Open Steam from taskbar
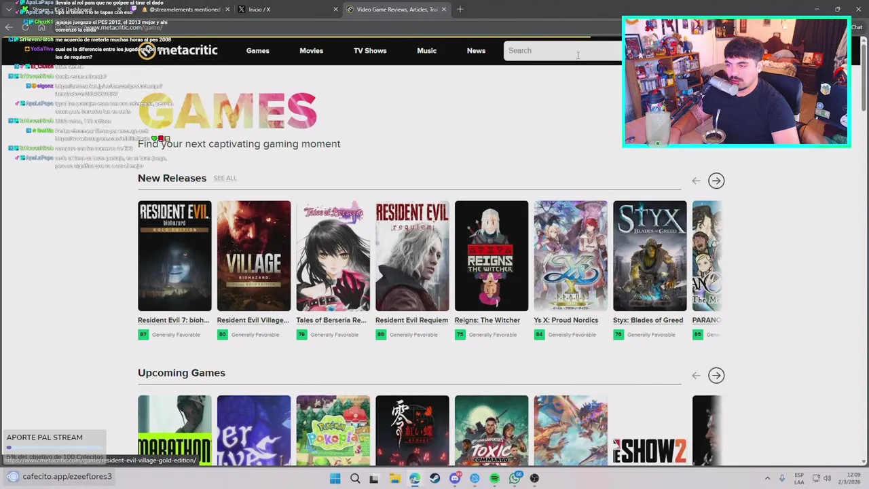Screen dimensions: 869x489 click(434, 478)
